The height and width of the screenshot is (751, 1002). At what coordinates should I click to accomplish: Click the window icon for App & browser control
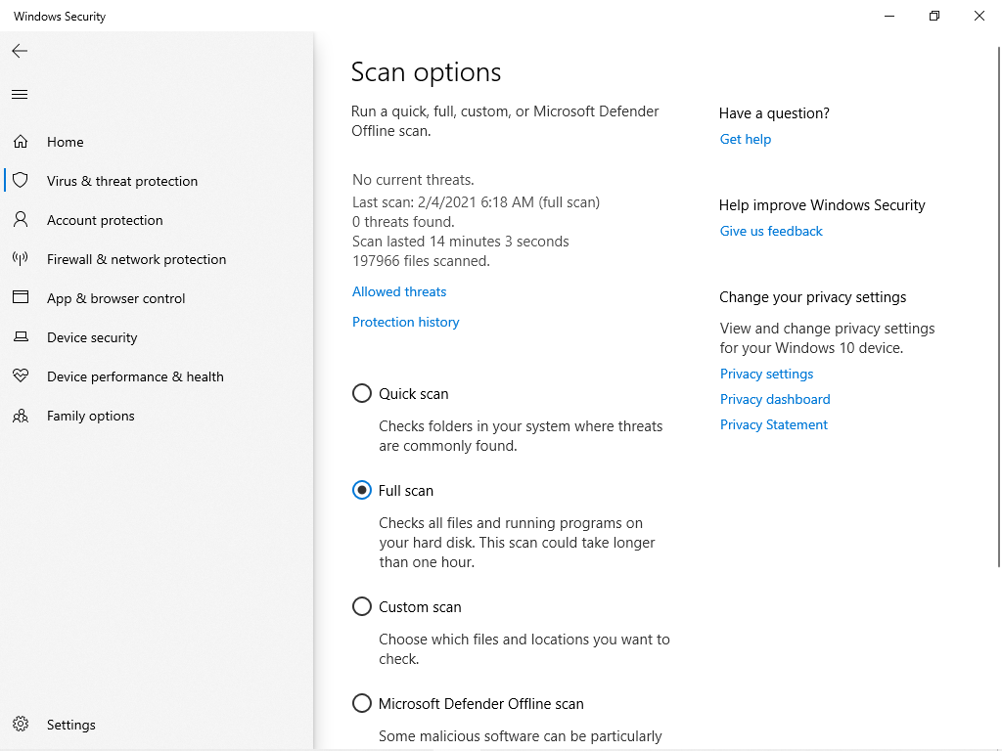click(21, 297)
